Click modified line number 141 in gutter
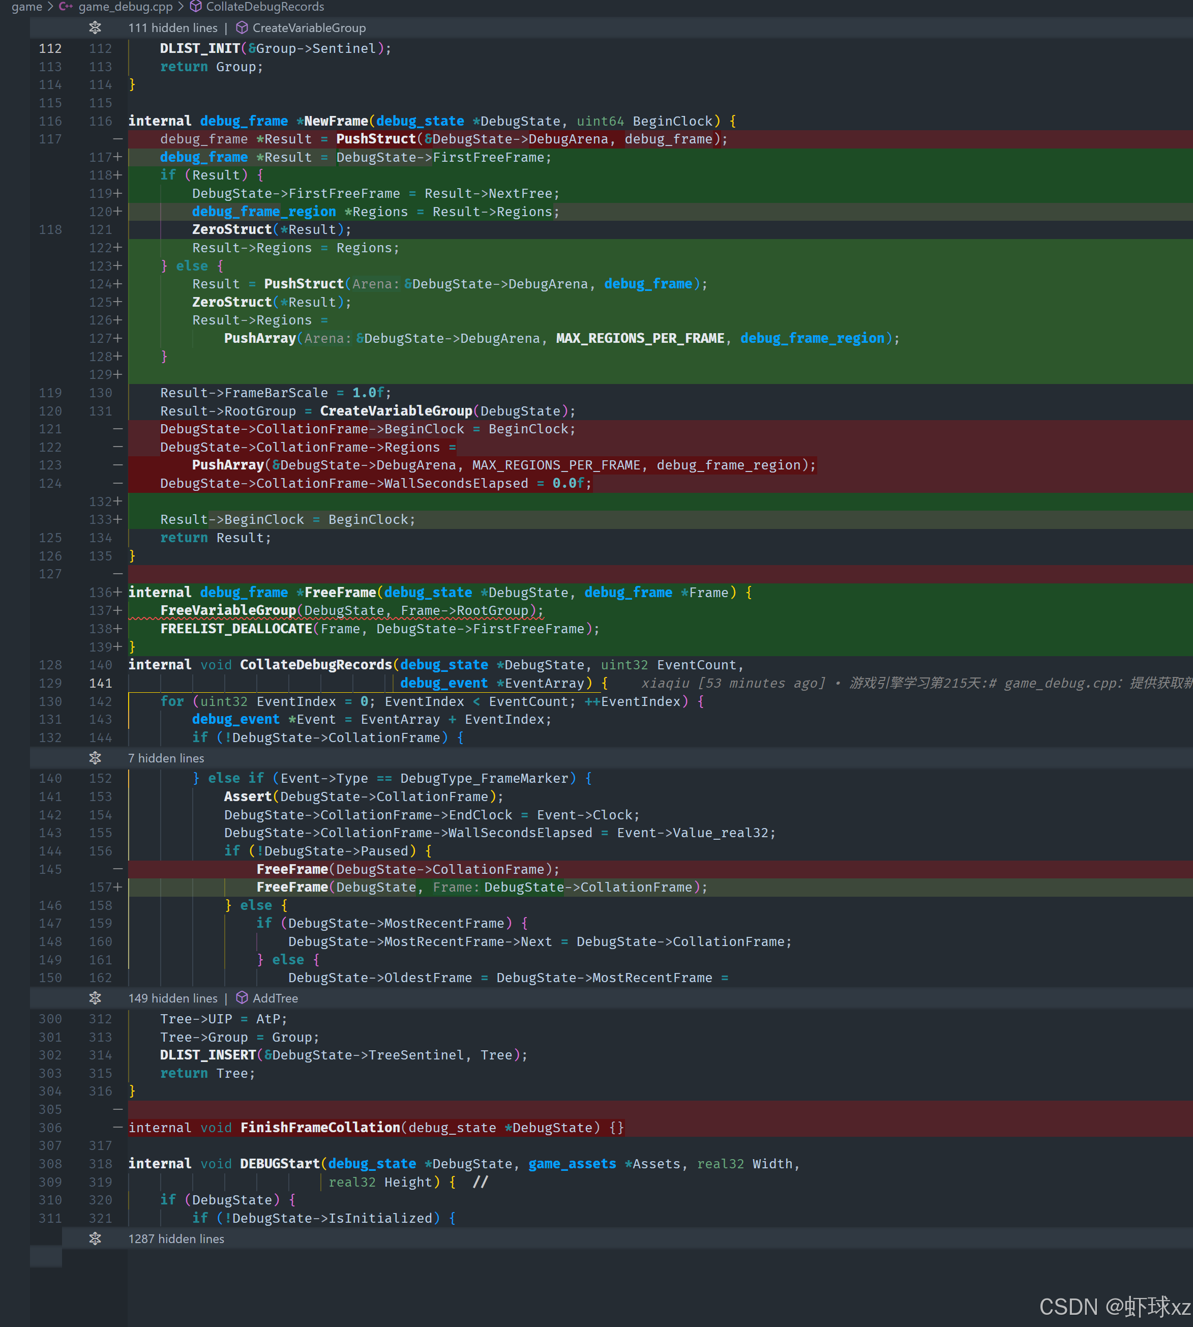This screenshot has height=1327, width=1193. pyautogui.click(x=100, y=683)
